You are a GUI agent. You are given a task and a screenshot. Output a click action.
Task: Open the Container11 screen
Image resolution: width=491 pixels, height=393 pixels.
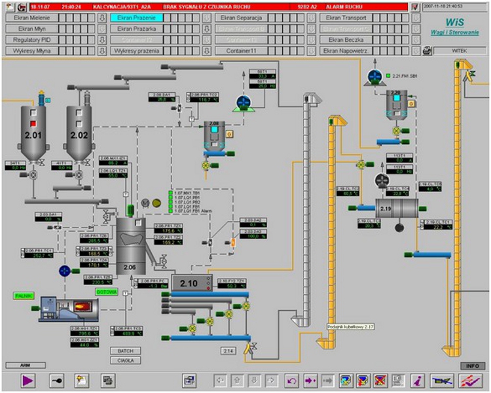[241, 51]
